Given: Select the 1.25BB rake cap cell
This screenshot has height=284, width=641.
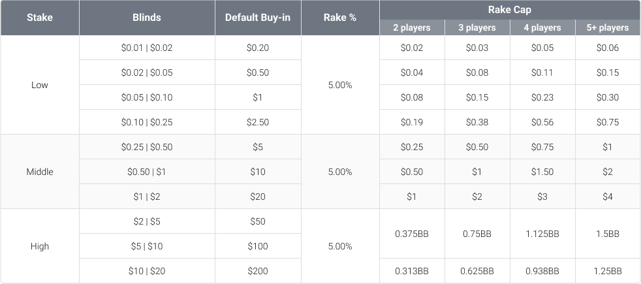Looking at the screenshot, I should tap(608, 271).
